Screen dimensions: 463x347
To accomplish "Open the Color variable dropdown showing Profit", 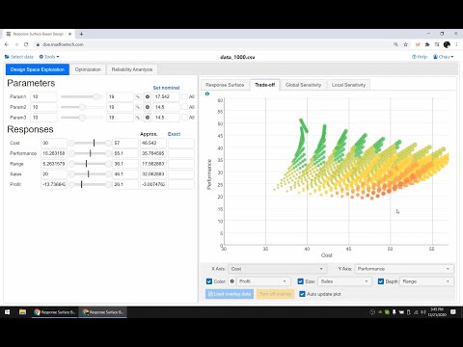I will click(263, 281).
